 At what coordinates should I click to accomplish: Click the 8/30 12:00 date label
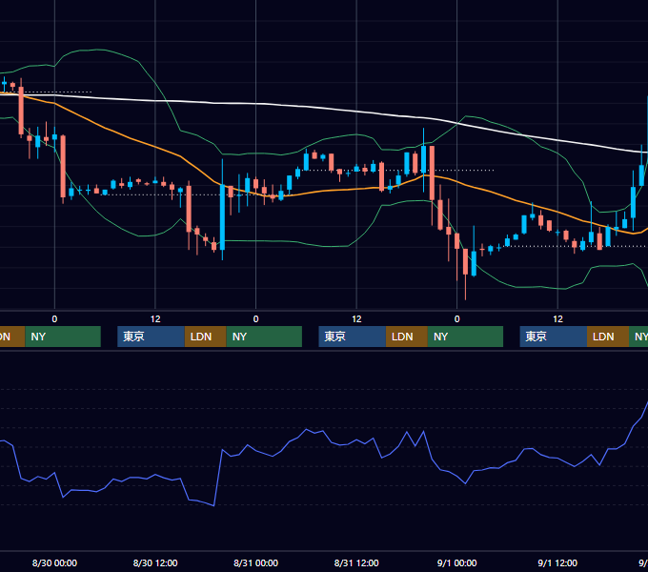pyautogui.click(x=155, y=562)
